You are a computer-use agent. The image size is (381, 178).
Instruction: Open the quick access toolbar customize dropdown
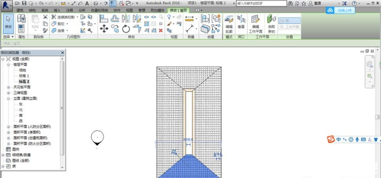(137, 3)
